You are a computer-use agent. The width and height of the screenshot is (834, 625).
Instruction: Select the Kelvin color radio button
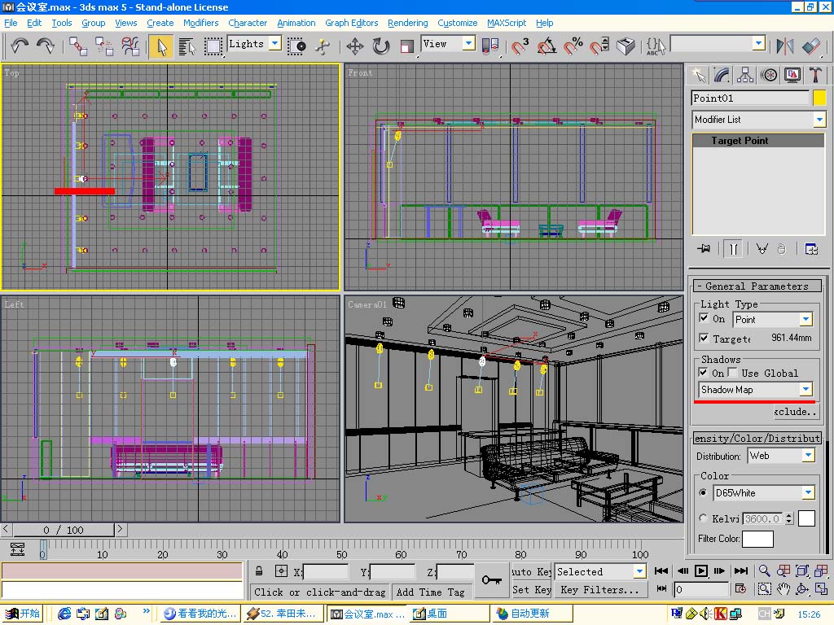704,518
